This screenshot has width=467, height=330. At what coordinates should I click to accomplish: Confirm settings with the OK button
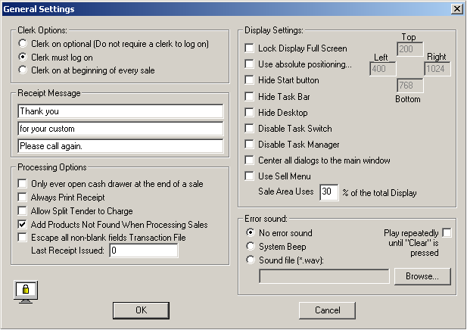point(140,310)
